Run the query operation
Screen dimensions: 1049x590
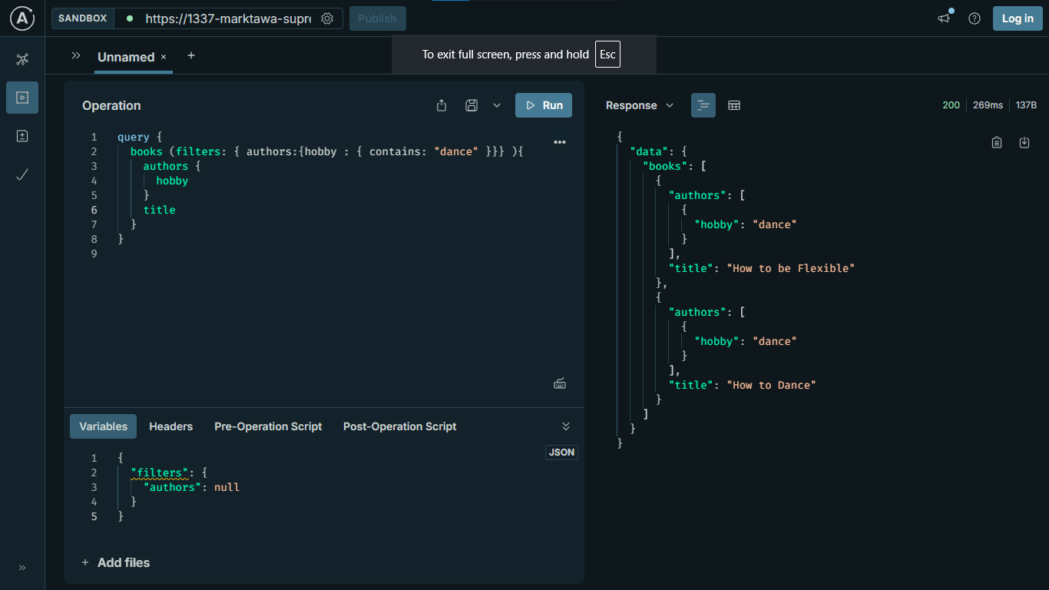tap(544, 105)
